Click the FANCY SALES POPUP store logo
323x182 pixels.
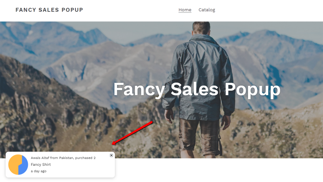49,10
